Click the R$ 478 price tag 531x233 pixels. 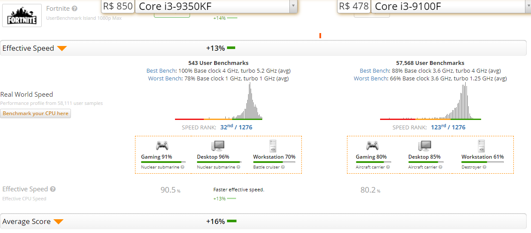pos(353,6)
